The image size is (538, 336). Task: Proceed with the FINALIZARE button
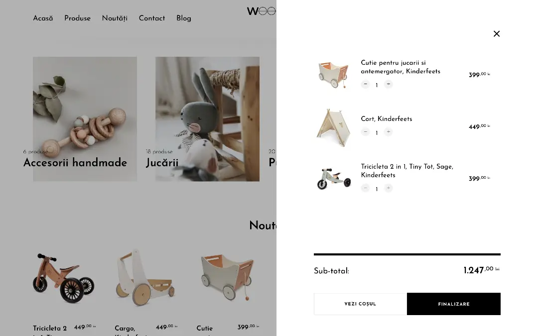pyautogui.click(x=454, y=304)
